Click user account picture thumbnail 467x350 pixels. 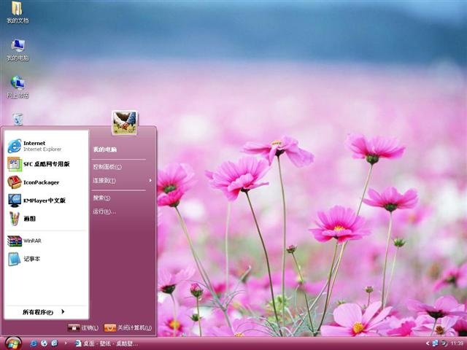pyautogui.click(x=125, y=122)
